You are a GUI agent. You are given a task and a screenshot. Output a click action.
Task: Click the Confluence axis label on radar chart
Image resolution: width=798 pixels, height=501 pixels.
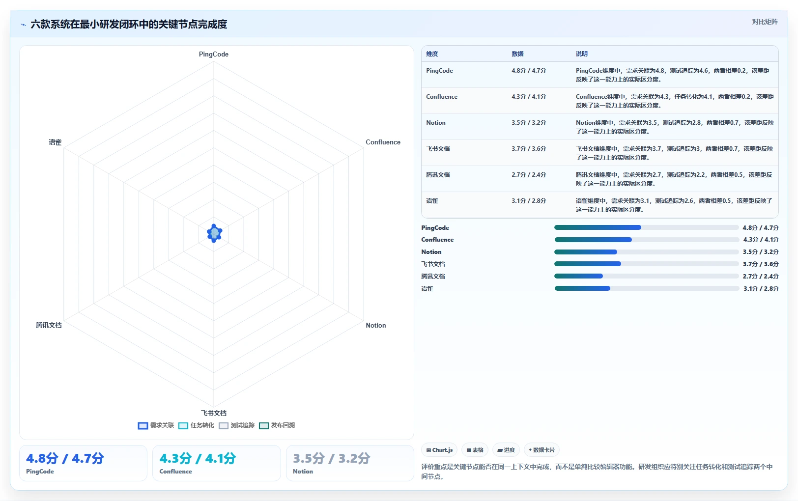(x=383, y=142)
